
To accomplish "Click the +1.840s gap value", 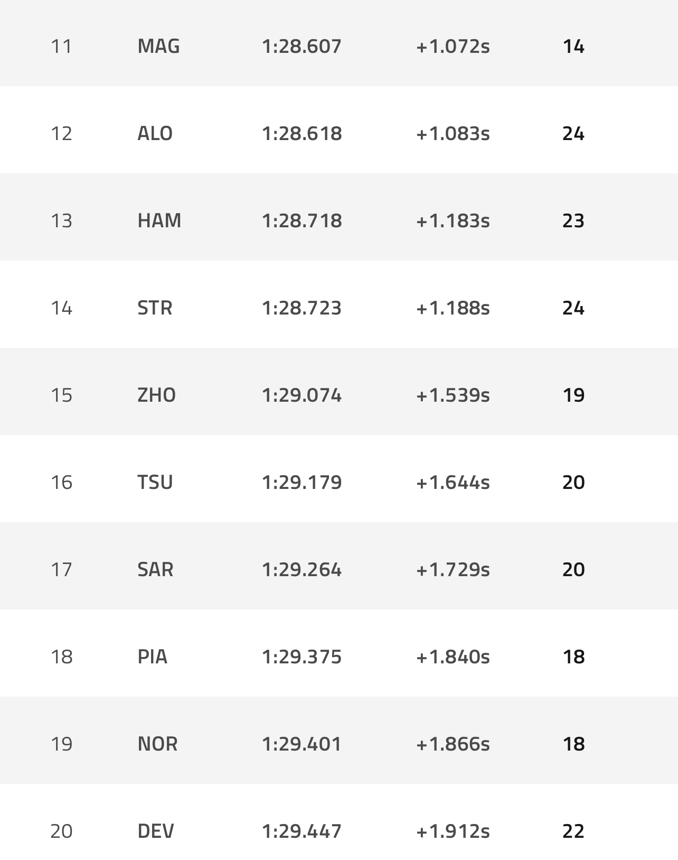I will (453, 657).
